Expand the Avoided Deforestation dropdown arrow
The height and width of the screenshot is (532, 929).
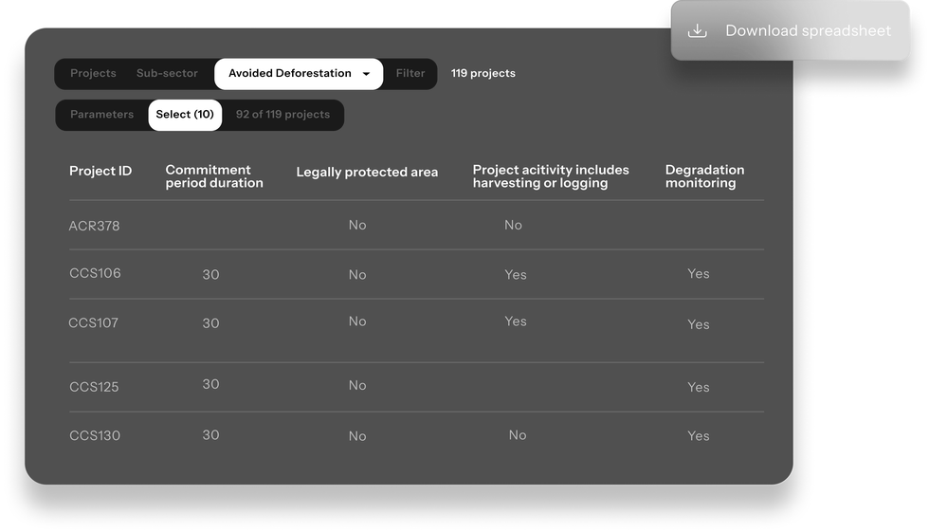coord(366,74)
